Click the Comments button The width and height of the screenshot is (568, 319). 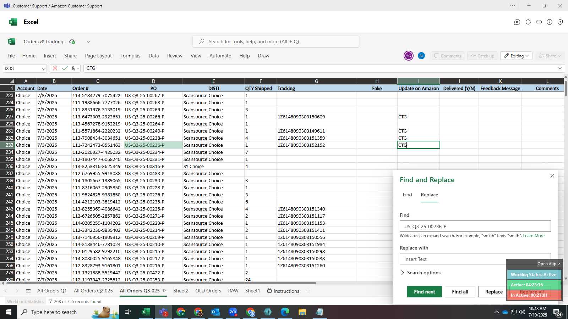point(447,56)
